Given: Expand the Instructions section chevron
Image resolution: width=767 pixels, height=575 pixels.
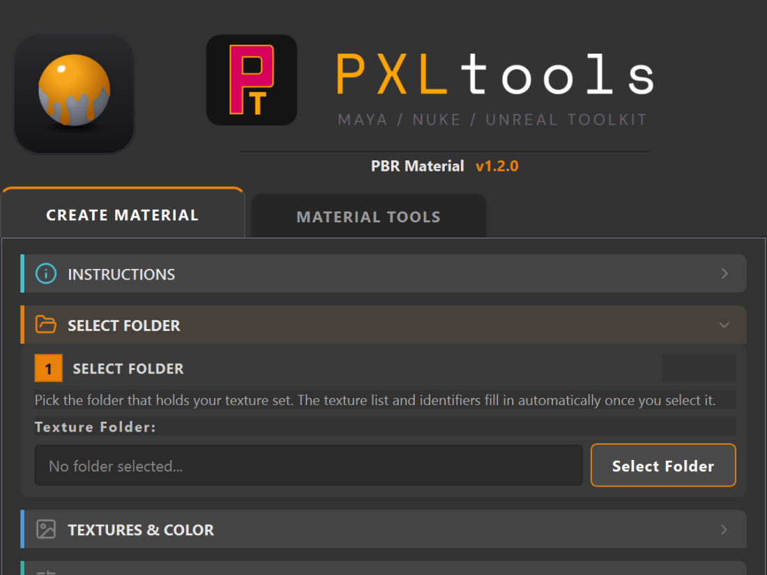Looking at the screenshot, I should 724,274.
